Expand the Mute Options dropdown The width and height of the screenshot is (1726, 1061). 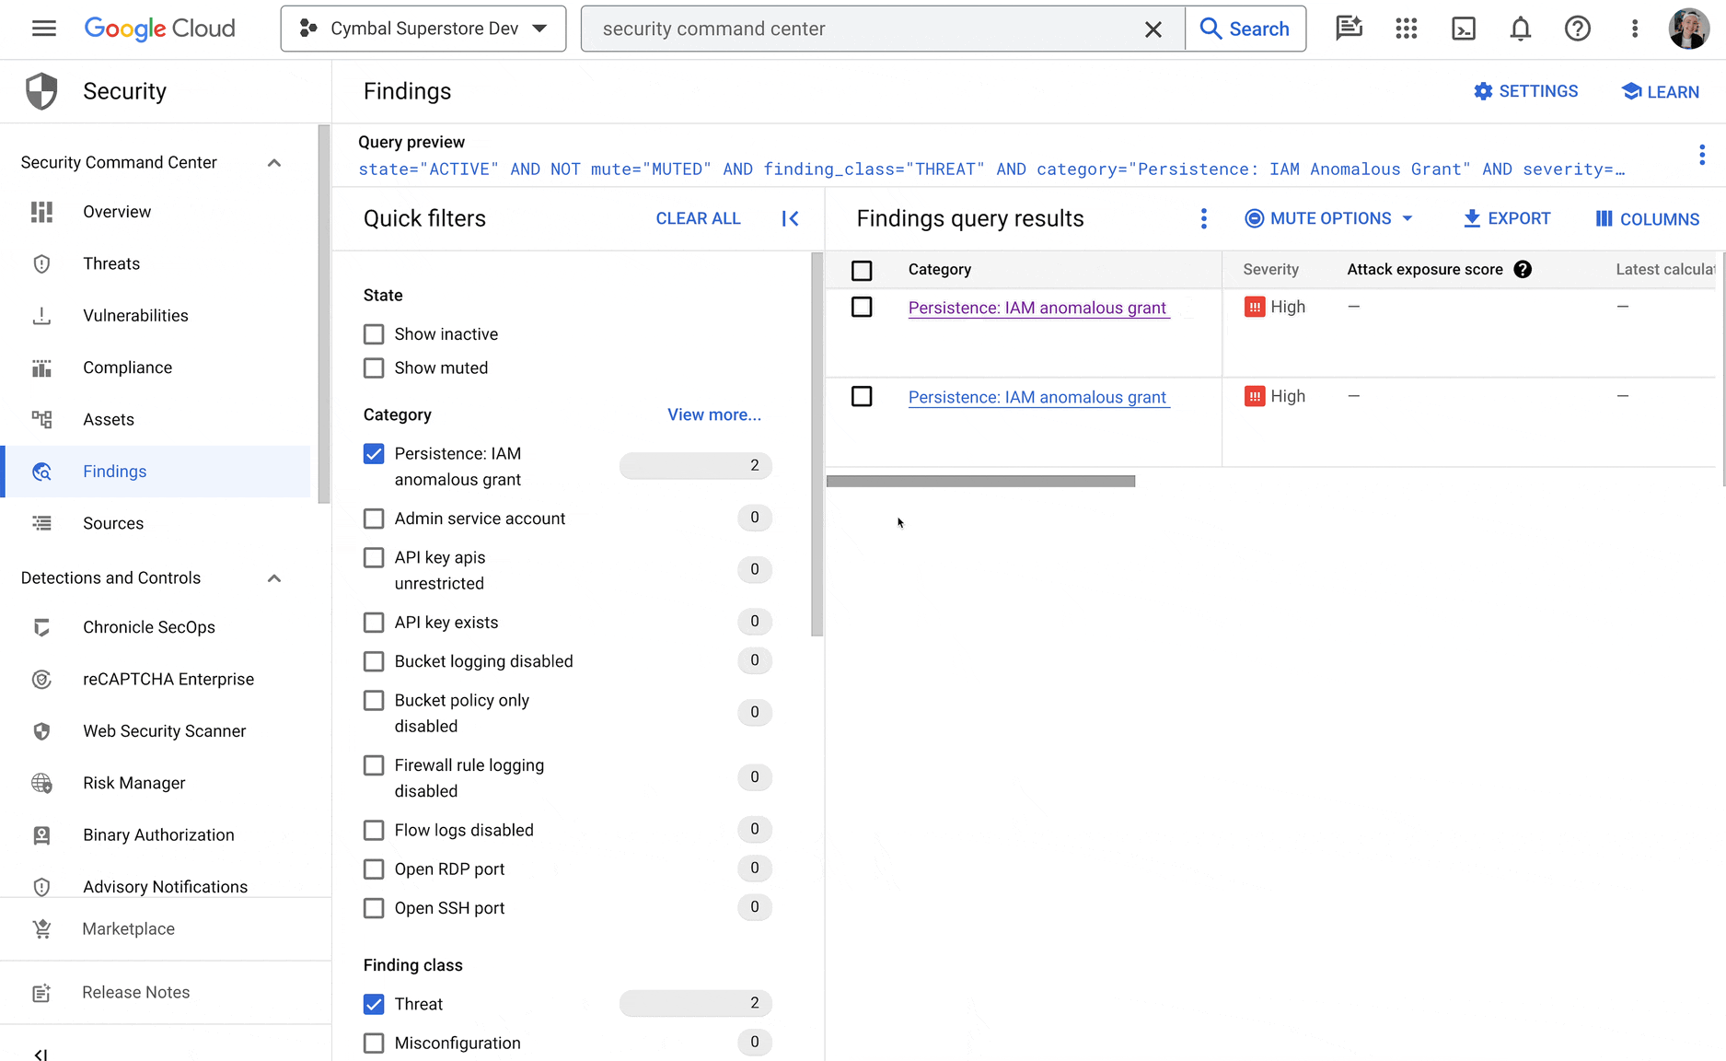tap(1329, 218)
